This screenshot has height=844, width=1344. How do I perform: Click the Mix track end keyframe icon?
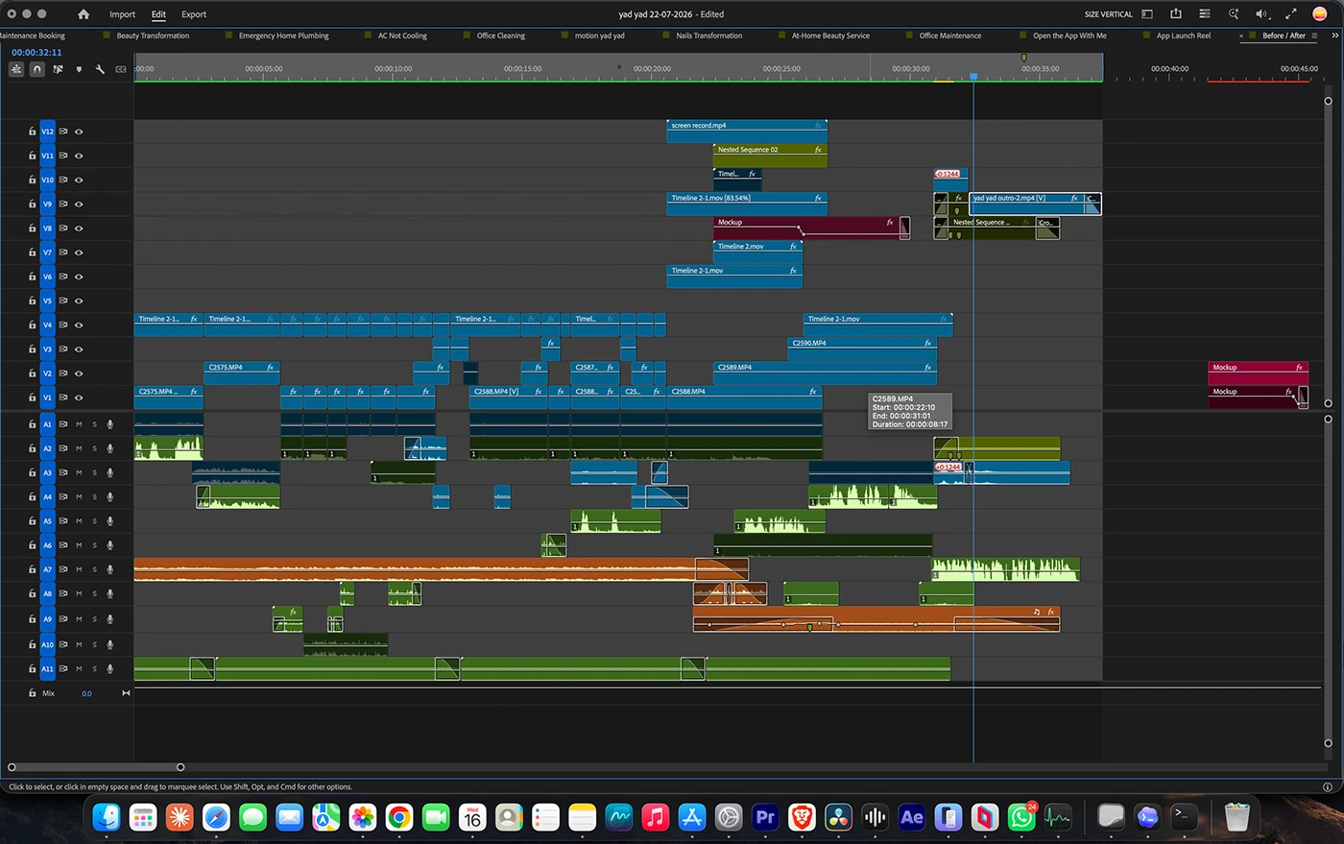pyautogui.click(x=126, y=693)
